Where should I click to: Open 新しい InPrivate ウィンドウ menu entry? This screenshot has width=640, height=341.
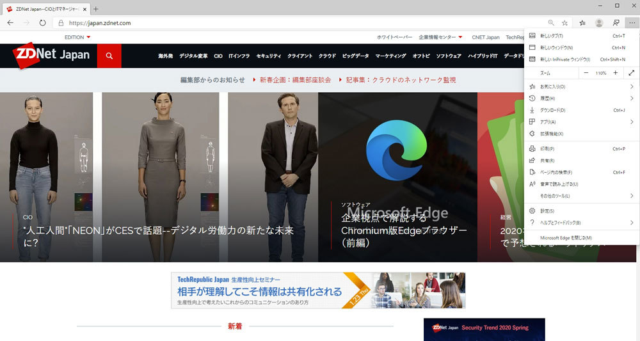tap(582, 59)
